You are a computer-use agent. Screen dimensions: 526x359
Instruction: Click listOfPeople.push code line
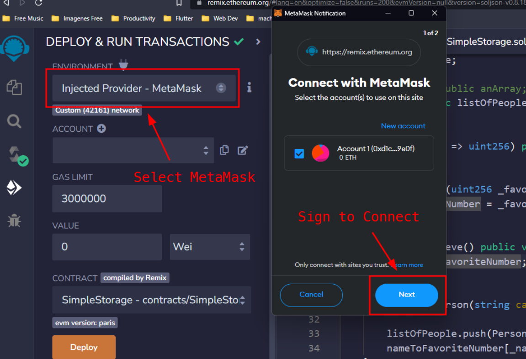456,333
